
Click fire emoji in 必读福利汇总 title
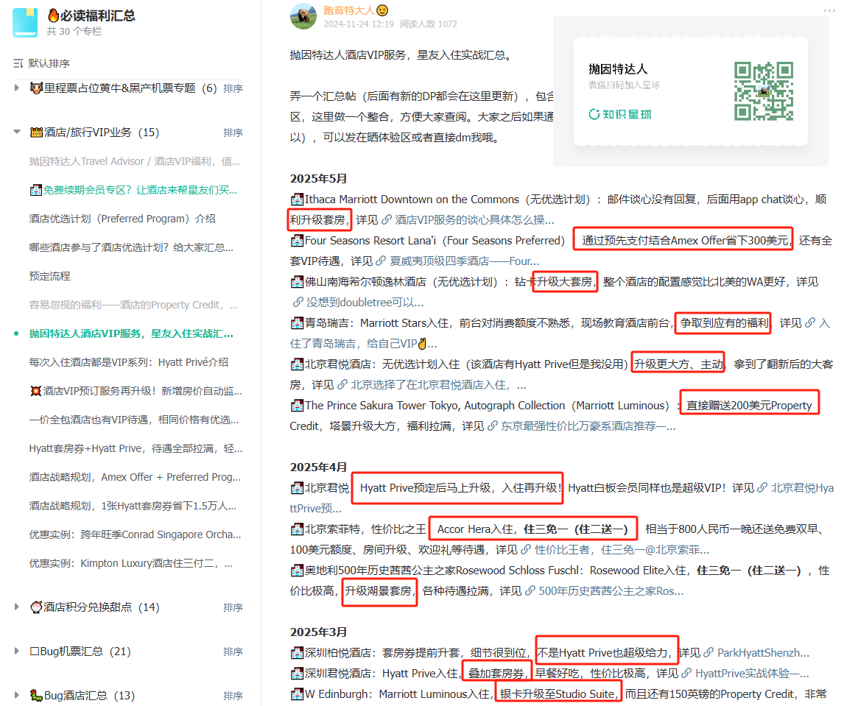coord(53,15)
